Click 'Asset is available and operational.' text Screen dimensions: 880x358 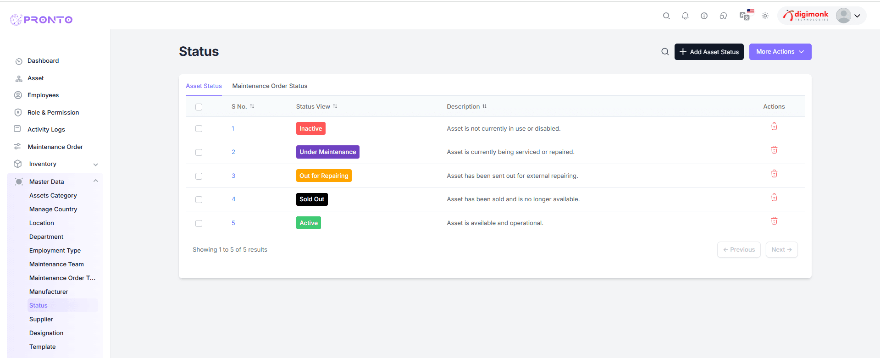[x=495, y=223]
